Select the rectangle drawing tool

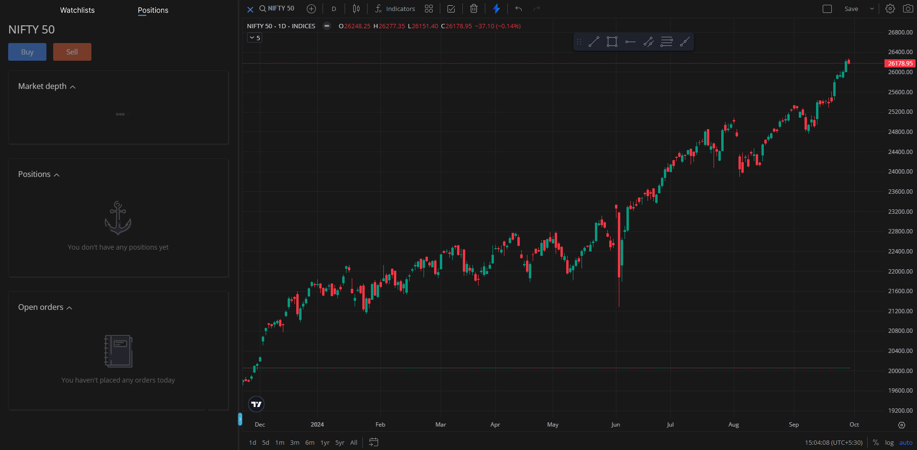click(x=612, y=42)
